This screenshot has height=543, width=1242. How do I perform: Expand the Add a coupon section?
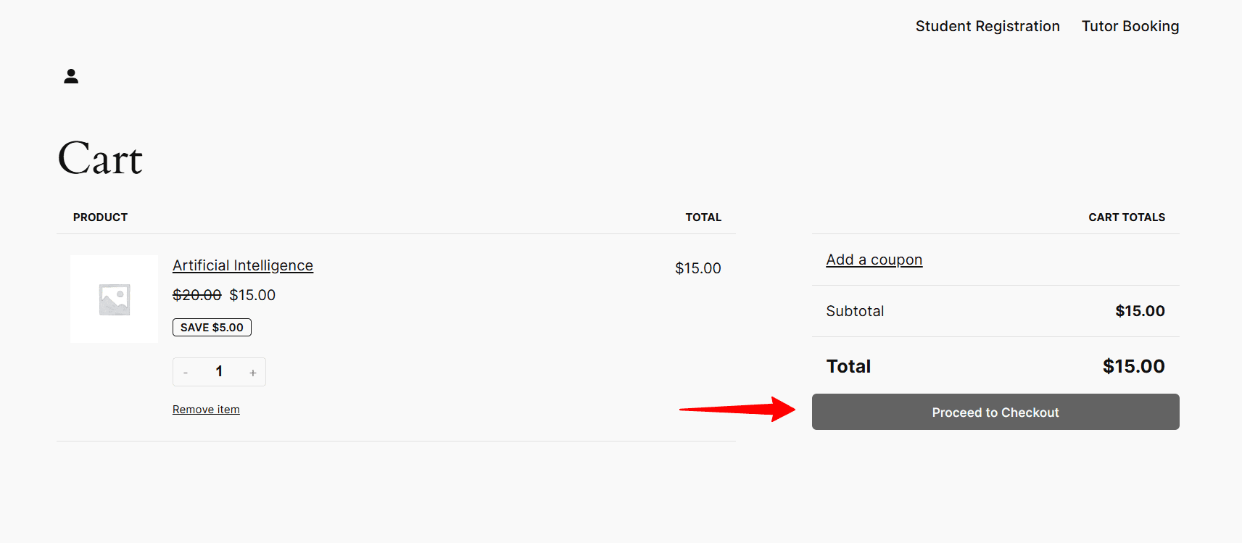click(x=874, y=259)
